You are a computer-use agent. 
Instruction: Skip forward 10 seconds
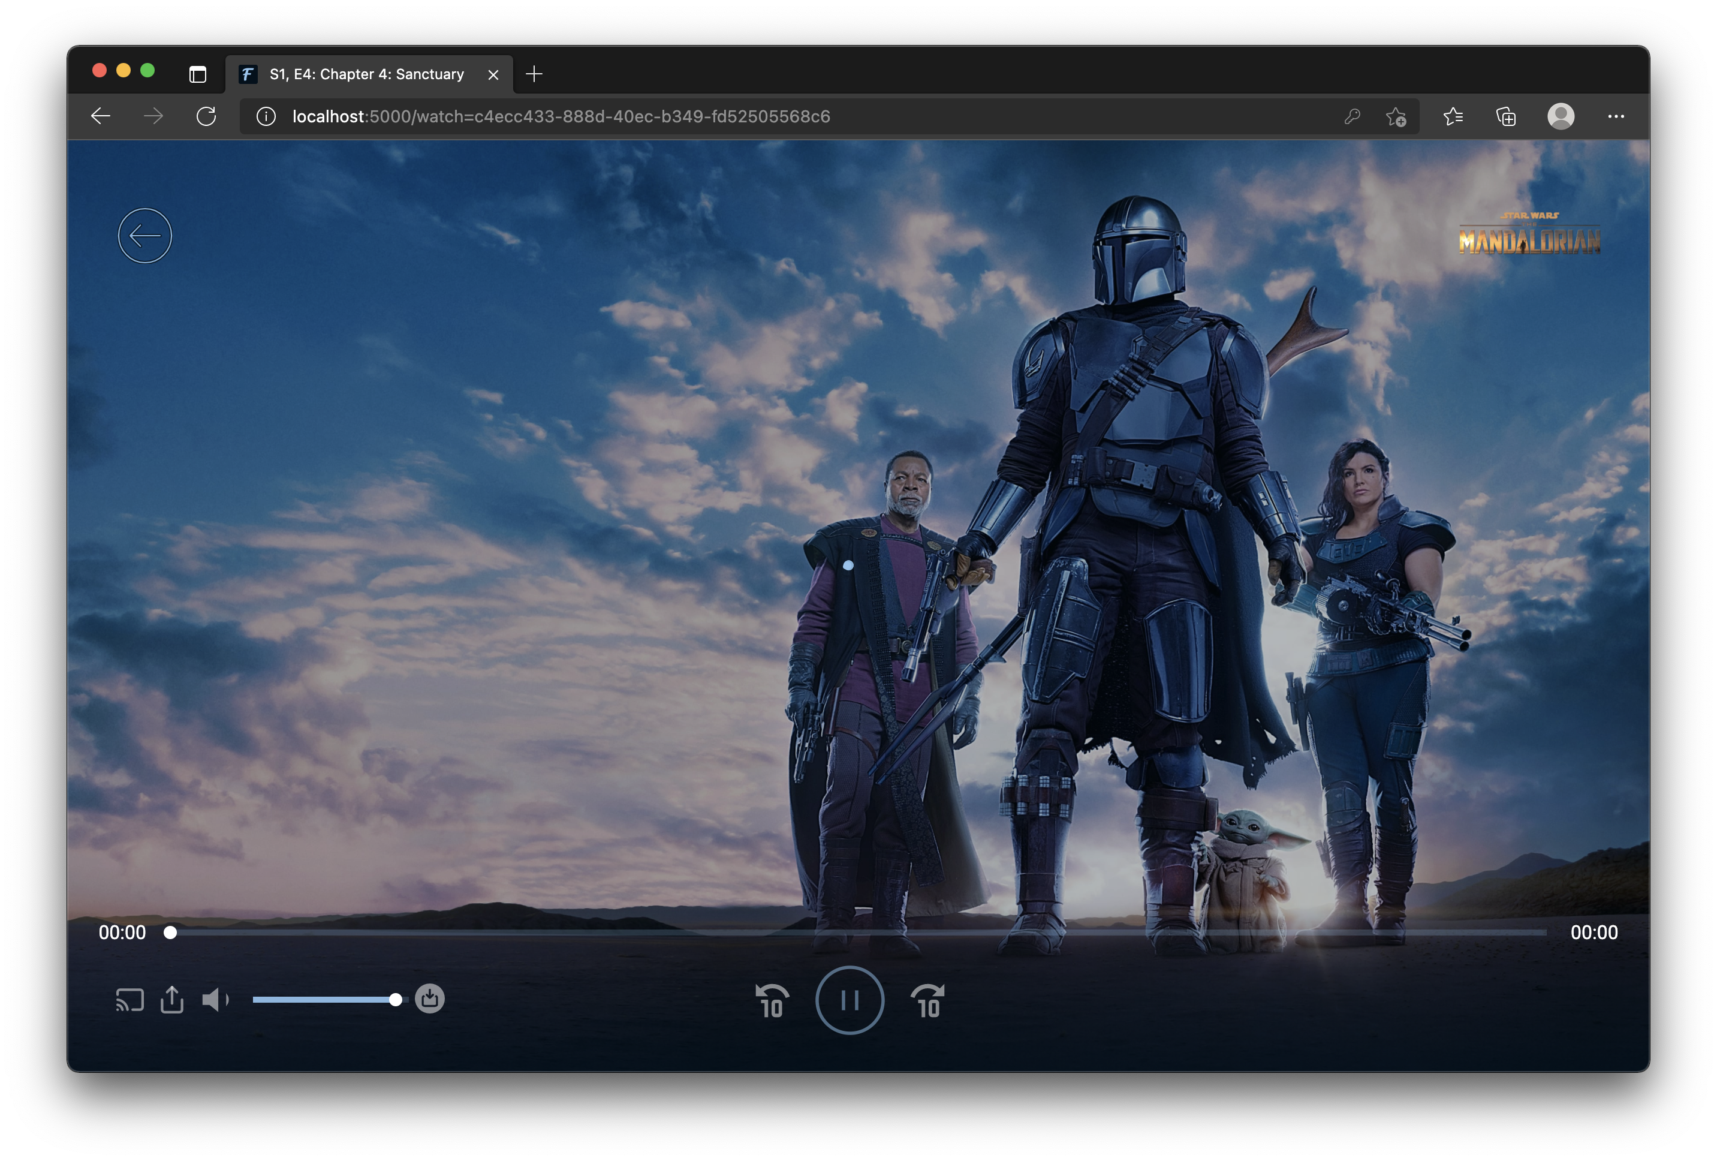928,1001
